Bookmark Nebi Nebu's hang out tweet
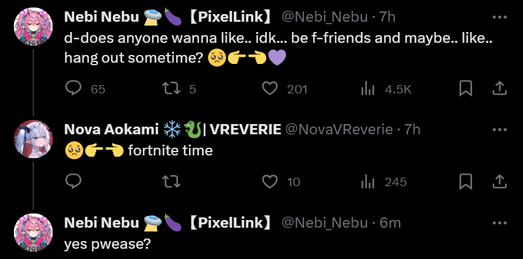The image size is (523, 259). pyautogui.click(x=466, y=89)
